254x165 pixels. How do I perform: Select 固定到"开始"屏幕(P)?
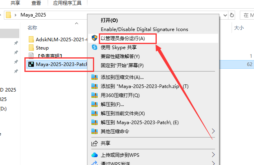tap(122, 66)
